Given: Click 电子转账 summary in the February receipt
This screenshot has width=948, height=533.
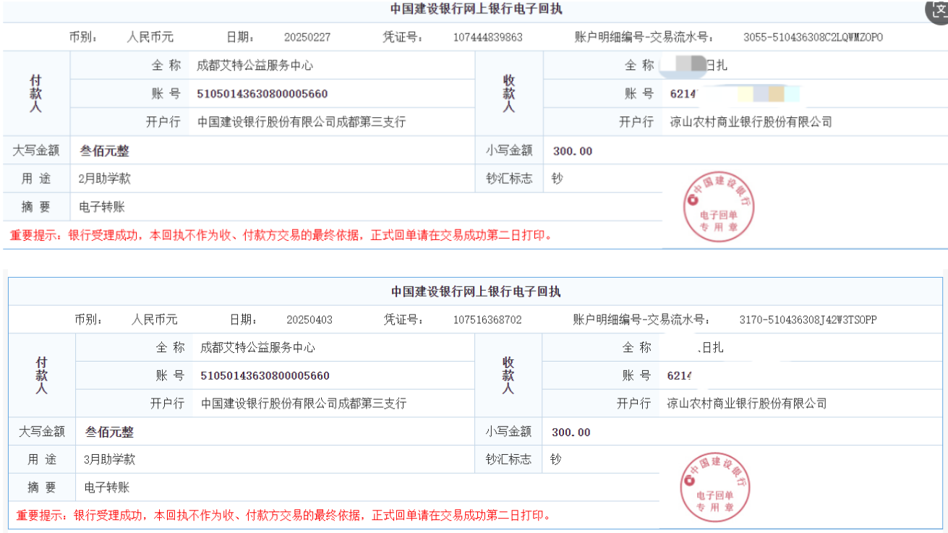Looking at the screenshot, I should [x=102, y=208].
